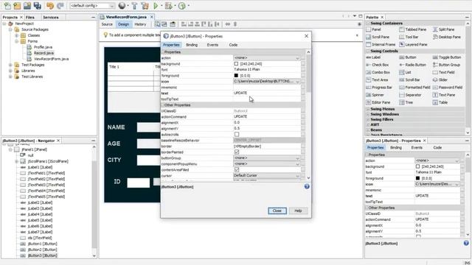Click the Build Project hammer icon

134,5
